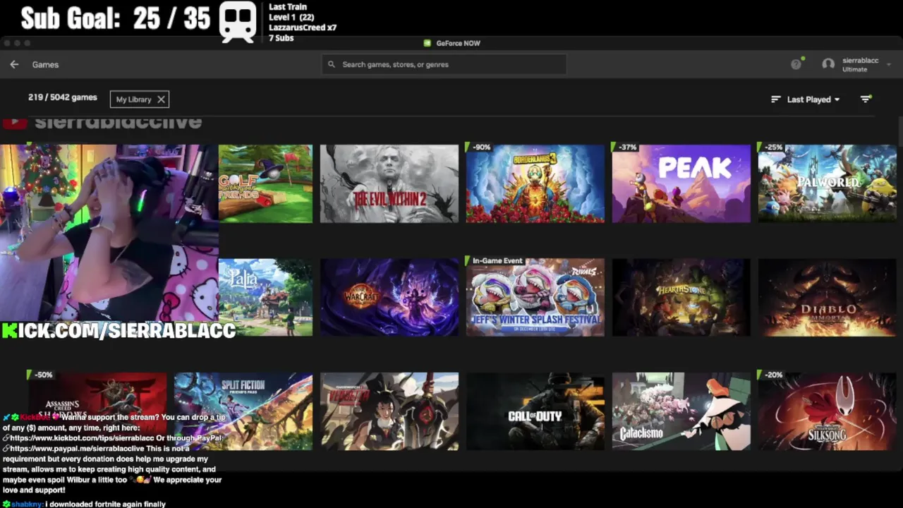Open the Call of Duty tile
The image size is (903, 508).
click(535, 411)
